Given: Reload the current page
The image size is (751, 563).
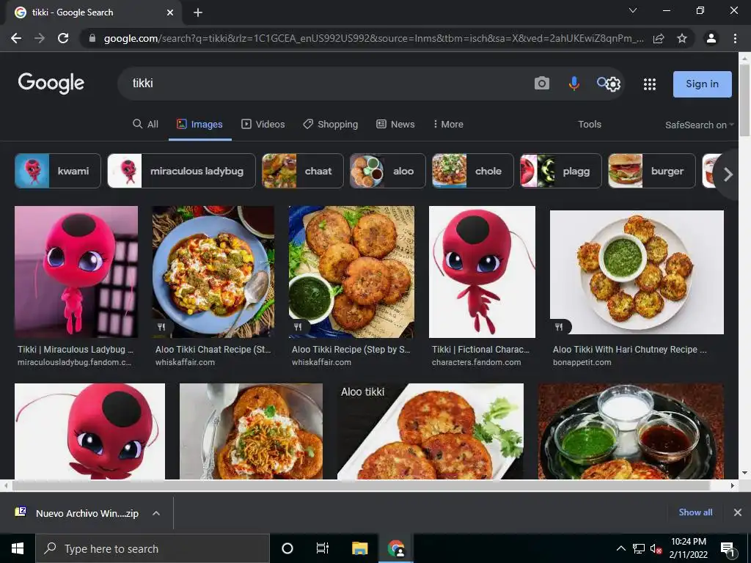Looking at the screenshot, I should 63,38.
